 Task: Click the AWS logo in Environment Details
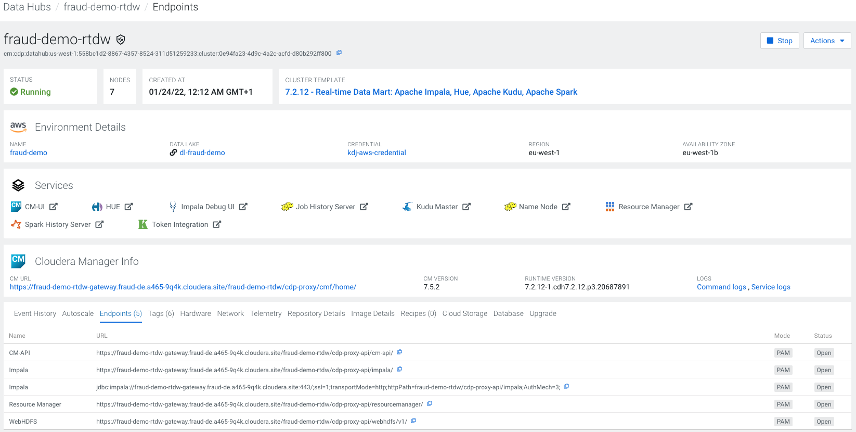pyautogui.click(x=18, y=126)
